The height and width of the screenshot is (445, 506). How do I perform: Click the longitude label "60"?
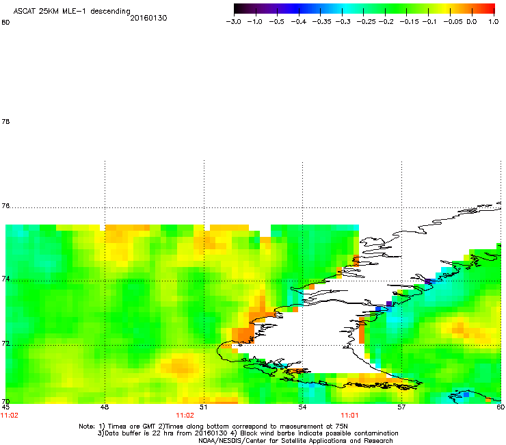click(501, 407)
